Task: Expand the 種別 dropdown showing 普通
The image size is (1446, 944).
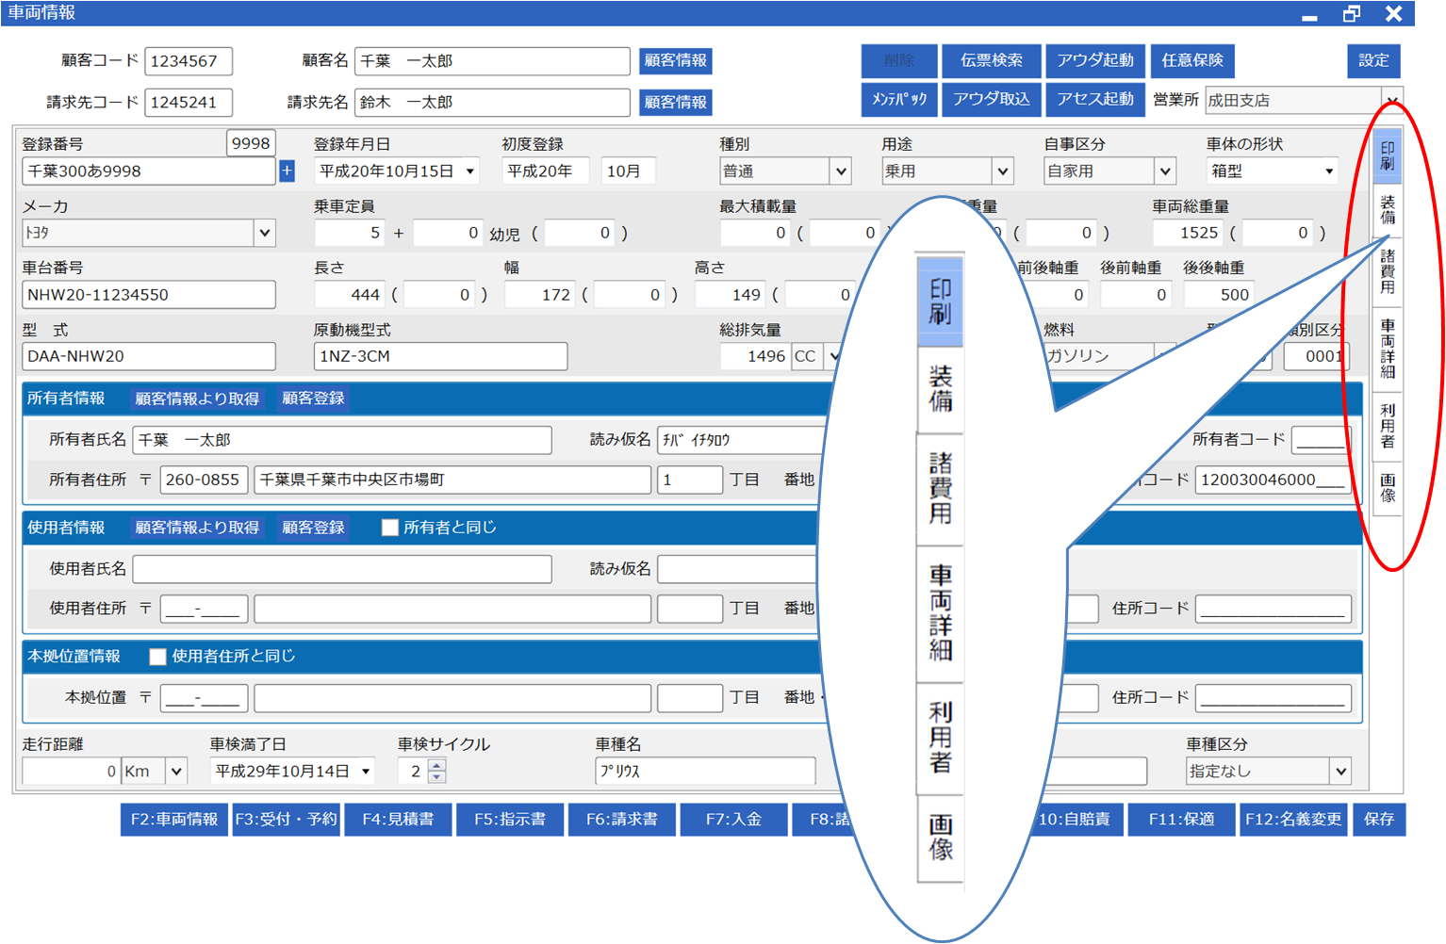Action: point(841,171)
